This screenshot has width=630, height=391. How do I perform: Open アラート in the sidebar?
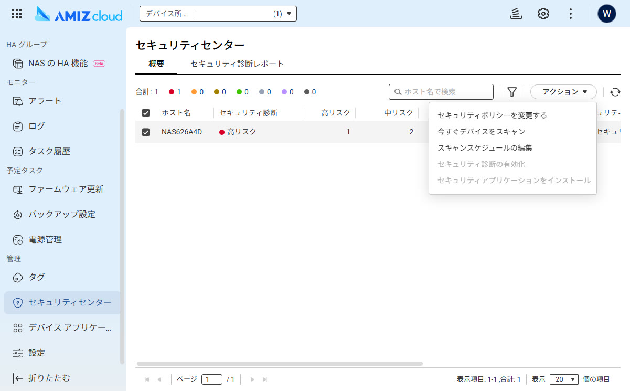tap(45, 101)
